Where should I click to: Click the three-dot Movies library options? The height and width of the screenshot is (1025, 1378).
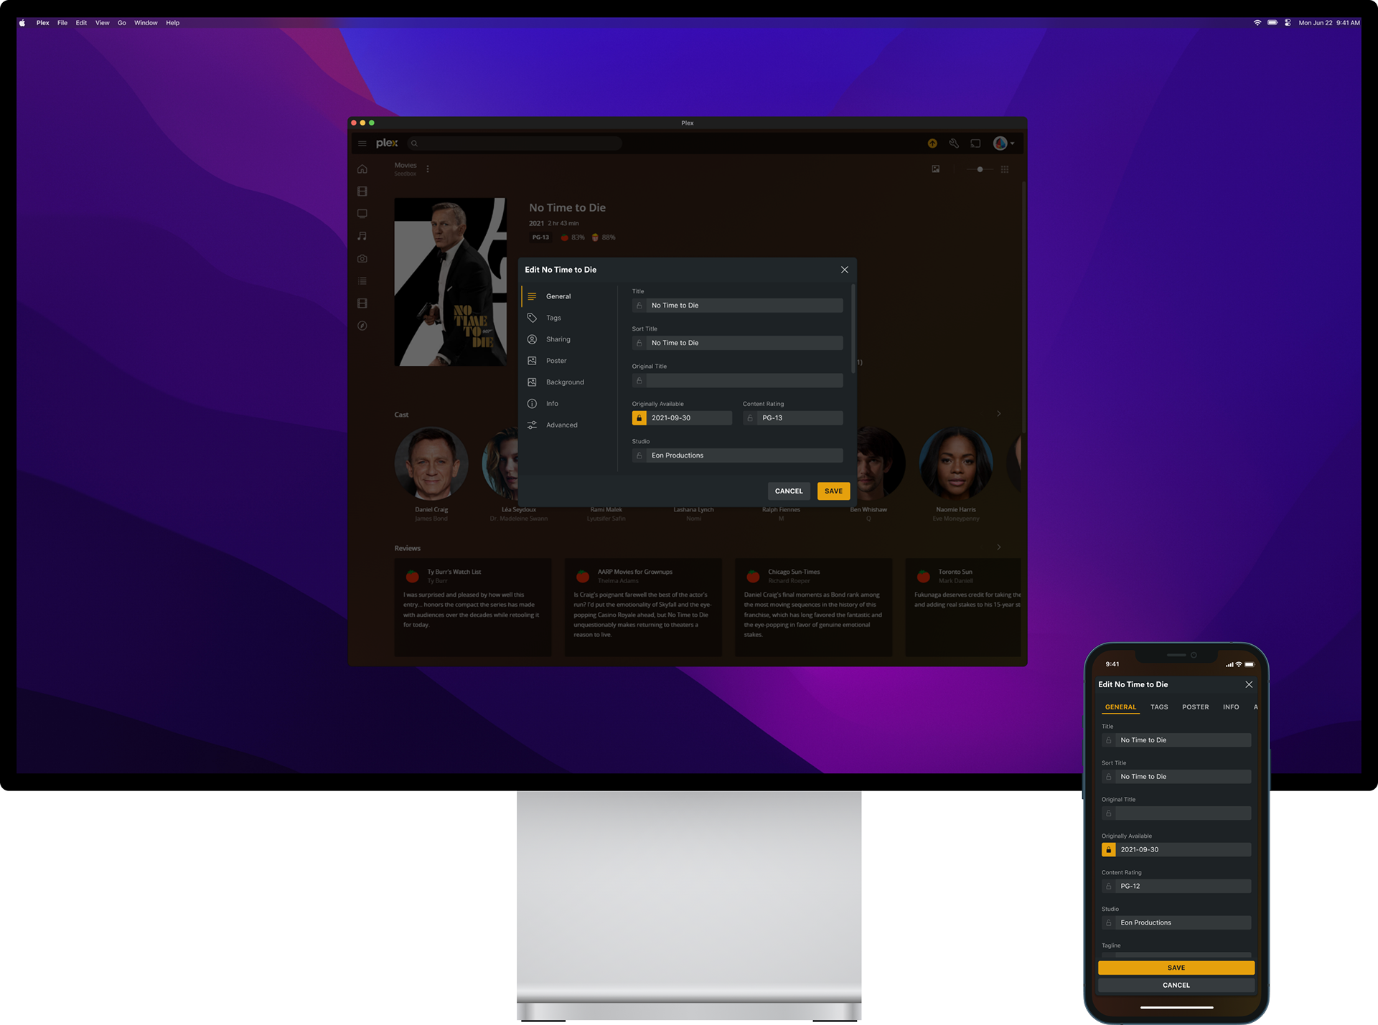[428, 169]
